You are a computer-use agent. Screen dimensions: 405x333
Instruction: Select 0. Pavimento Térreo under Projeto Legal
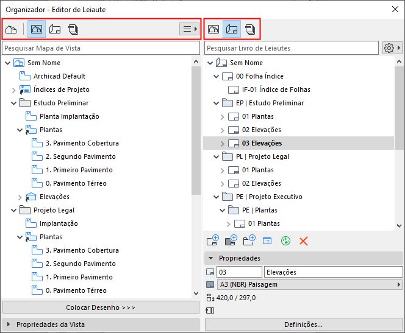click(x=76, y=291)
